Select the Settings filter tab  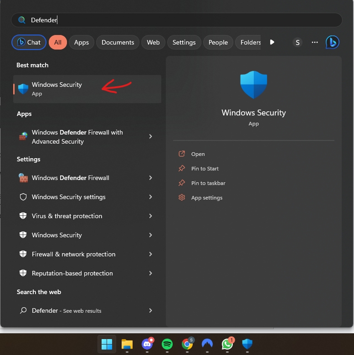click(x=184, y=42)
